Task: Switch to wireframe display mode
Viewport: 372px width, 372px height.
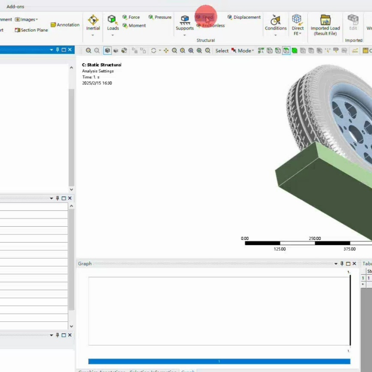Action: (124, 51)
